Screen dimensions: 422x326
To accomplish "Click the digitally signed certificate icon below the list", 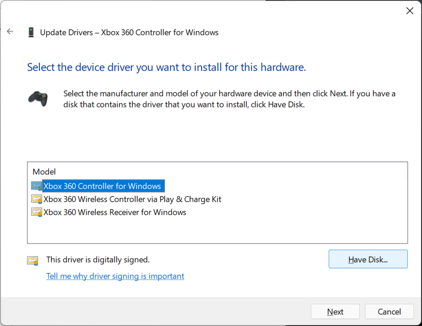I will (x=32, y=261).
